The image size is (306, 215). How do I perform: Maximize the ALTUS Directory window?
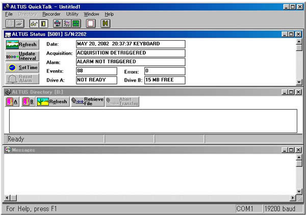[291, 92]
